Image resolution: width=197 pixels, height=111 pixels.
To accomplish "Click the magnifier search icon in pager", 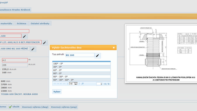I will coord(82,84).
